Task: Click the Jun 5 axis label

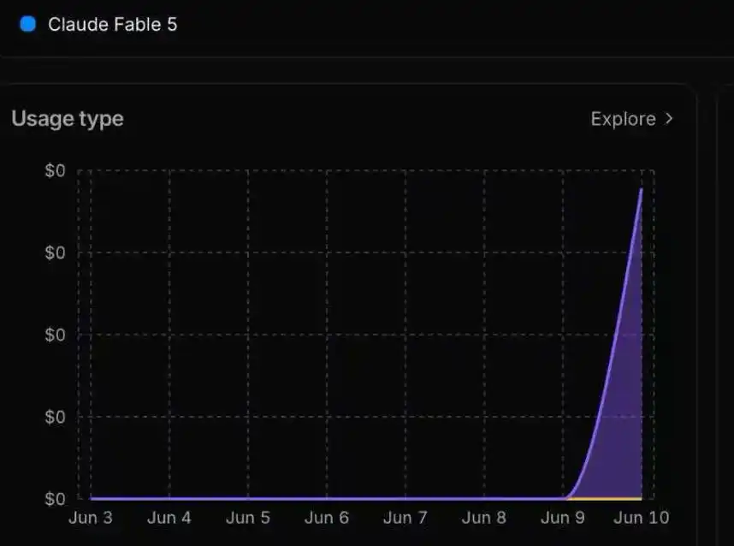Action: point(247,518)
